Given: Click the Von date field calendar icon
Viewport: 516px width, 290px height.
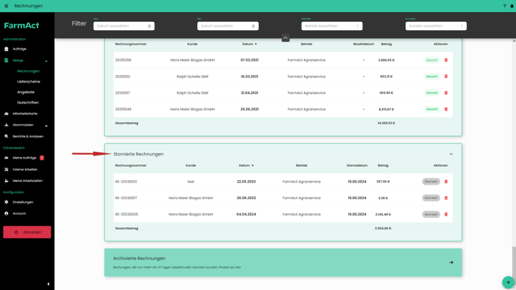Looking at the screenshot, I should click(149, 26).
